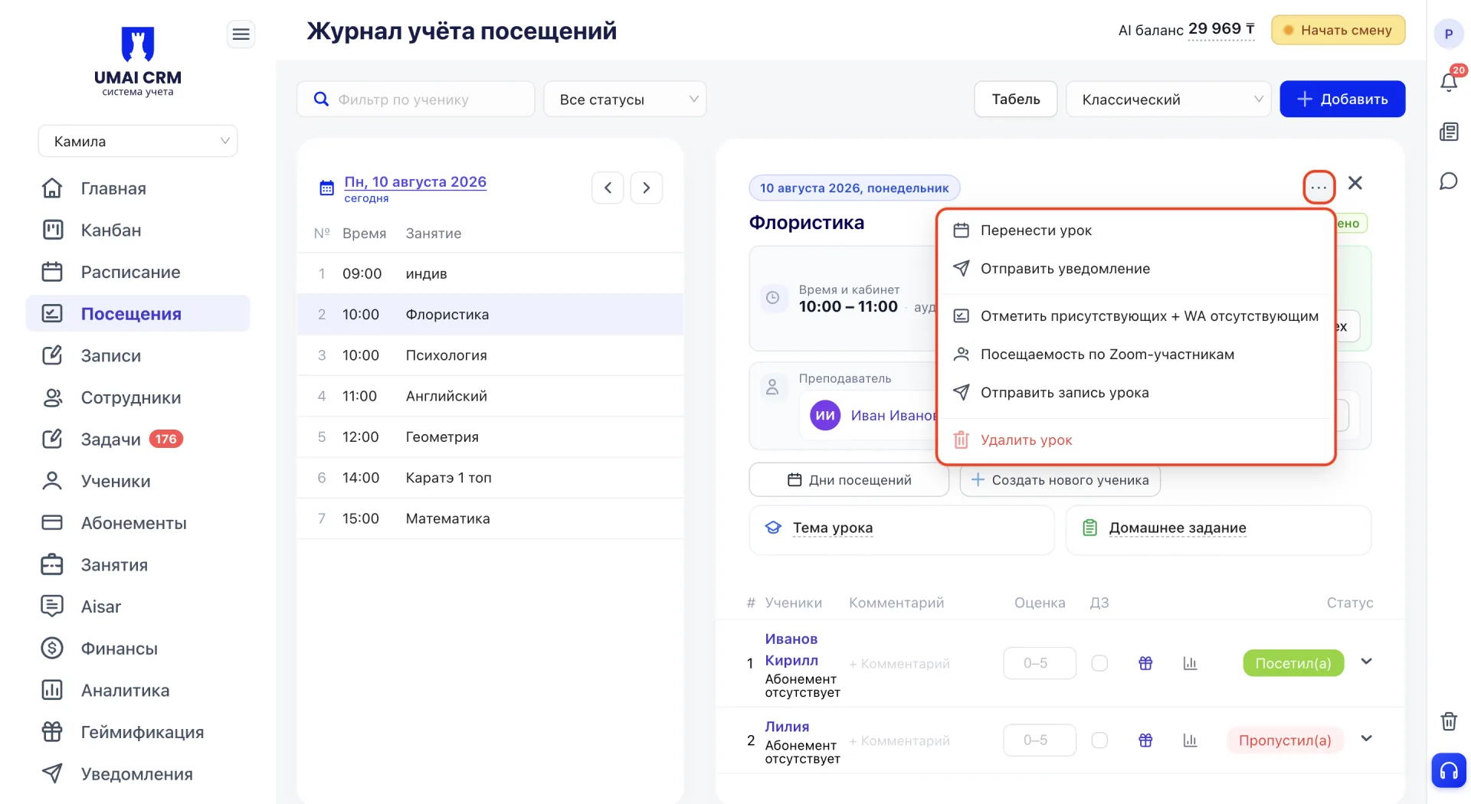Open the Лилия student link
This screenshot has width=1471, height=804.
click(787, 727)
